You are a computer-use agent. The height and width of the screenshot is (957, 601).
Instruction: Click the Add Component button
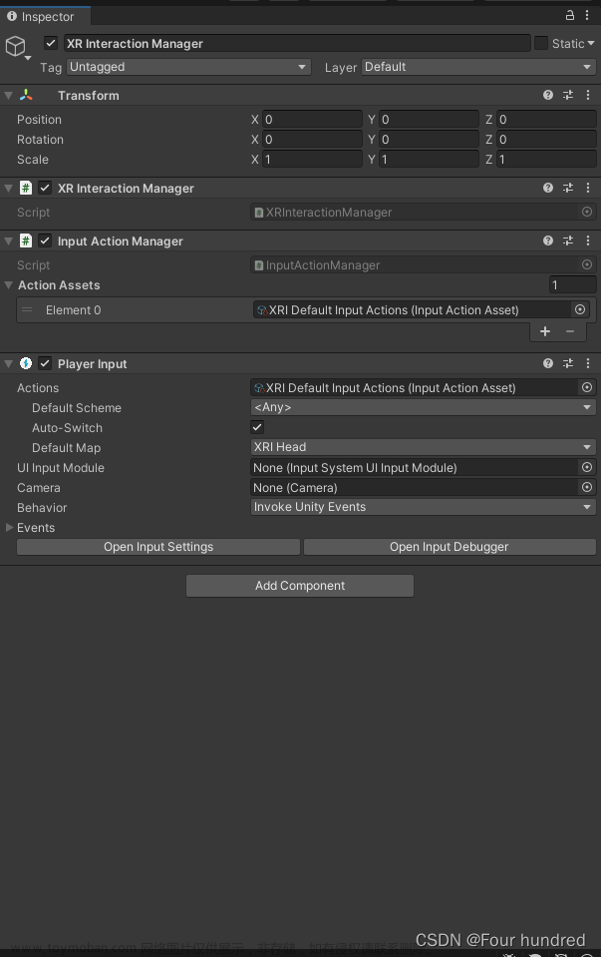coord(299,586)
